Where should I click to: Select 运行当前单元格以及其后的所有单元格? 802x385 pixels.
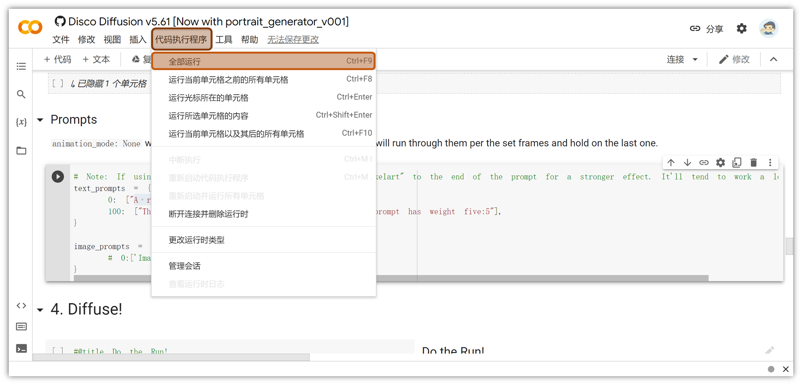pyautogui.click(x=263, y=134)
